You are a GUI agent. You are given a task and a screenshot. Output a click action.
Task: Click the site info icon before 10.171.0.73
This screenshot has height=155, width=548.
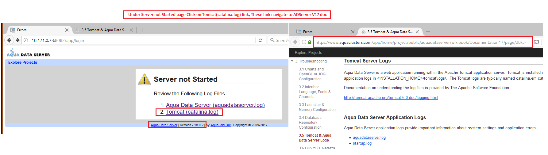(26, 40)
